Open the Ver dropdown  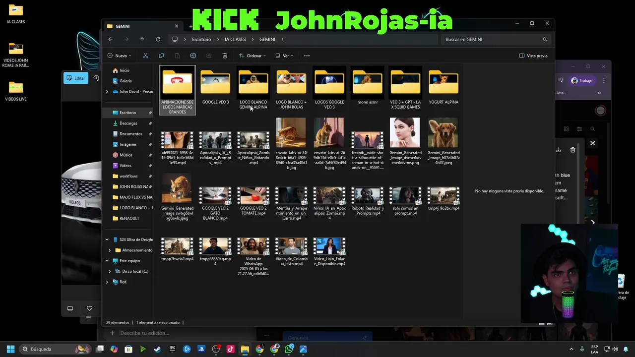tap(284, 56)
